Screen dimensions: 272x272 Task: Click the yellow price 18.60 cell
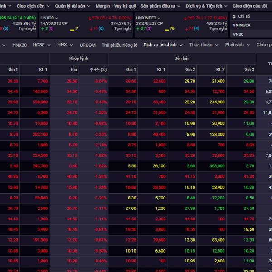tap(249, 229)
